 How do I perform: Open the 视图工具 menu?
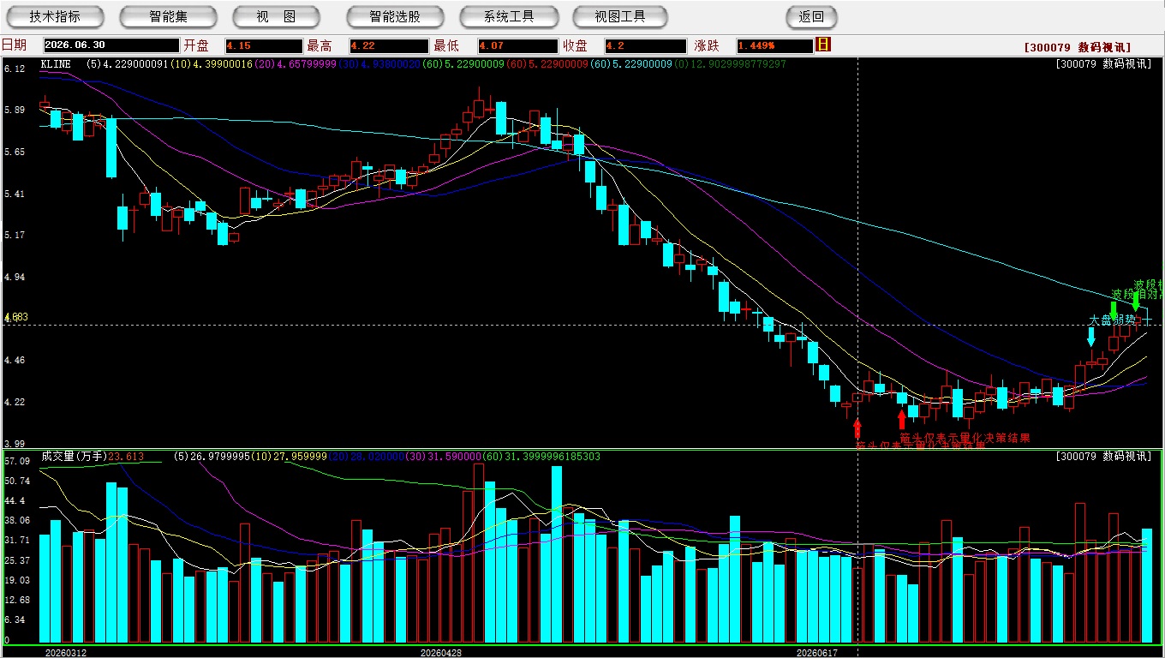[620, 16]
